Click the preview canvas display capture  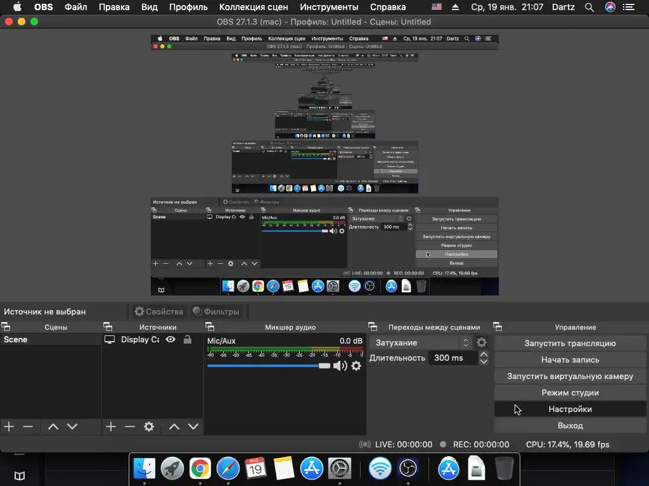pyautogui.click(x=324, y=165)
